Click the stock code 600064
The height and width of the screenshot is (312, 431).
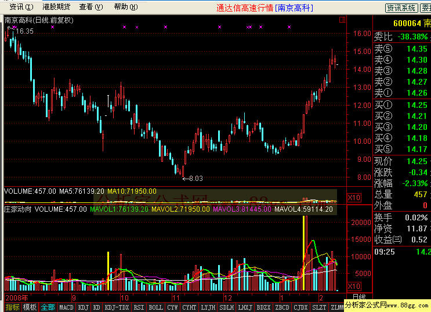point(407,23)
